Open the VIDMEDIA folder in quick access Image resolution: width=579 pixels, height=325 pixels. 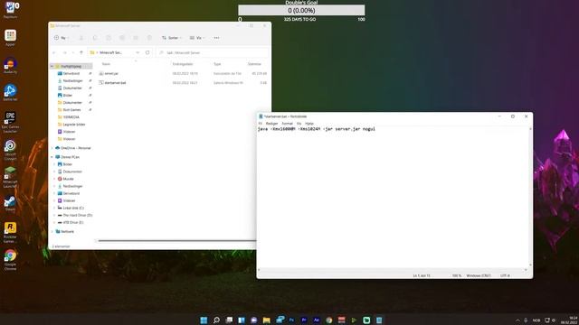(71, 117)
